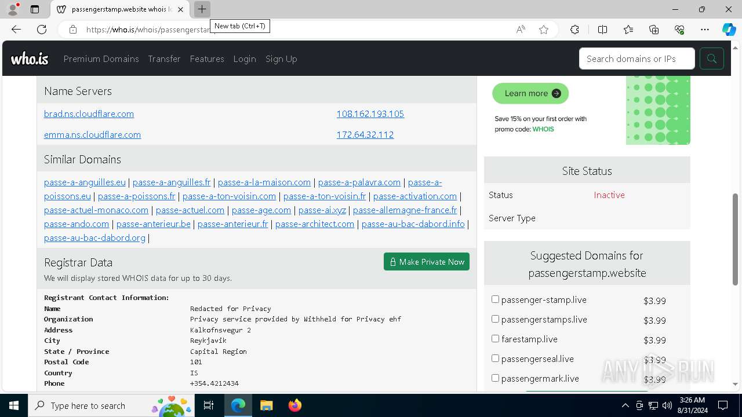Click the scrollbar down arrow
The width and height of the screenshot is (742, 417).
click(736, 384)
